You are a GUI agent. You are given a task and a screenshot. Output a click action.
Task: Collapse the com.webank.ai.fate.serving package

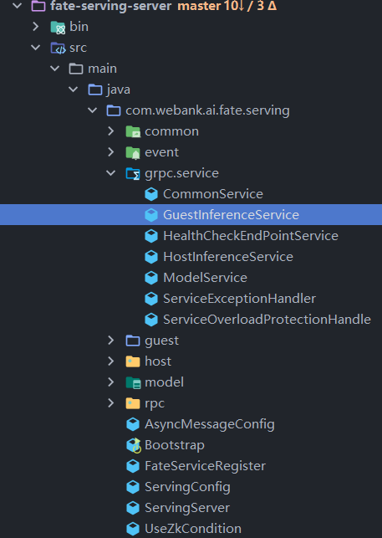(x=92, y=110)
